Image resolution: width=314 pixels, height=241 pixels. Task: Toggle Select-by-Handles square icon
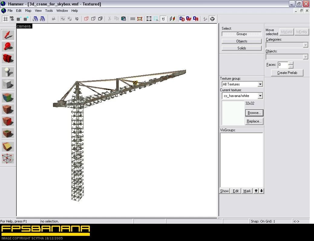pyautogui.click(x=149, y=19)
